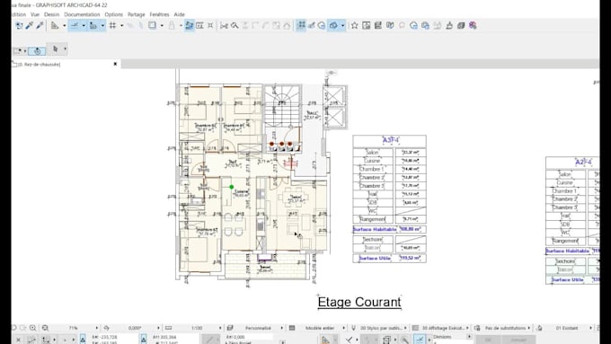This screenshot has height=344, width=611.
Task: Open the Documentation menu
Action: (x=82, y=14)
